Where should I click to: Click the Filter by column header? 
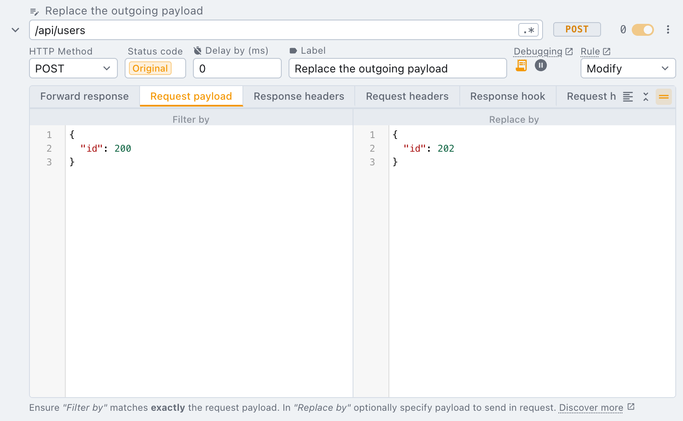(x=191, y=120)
